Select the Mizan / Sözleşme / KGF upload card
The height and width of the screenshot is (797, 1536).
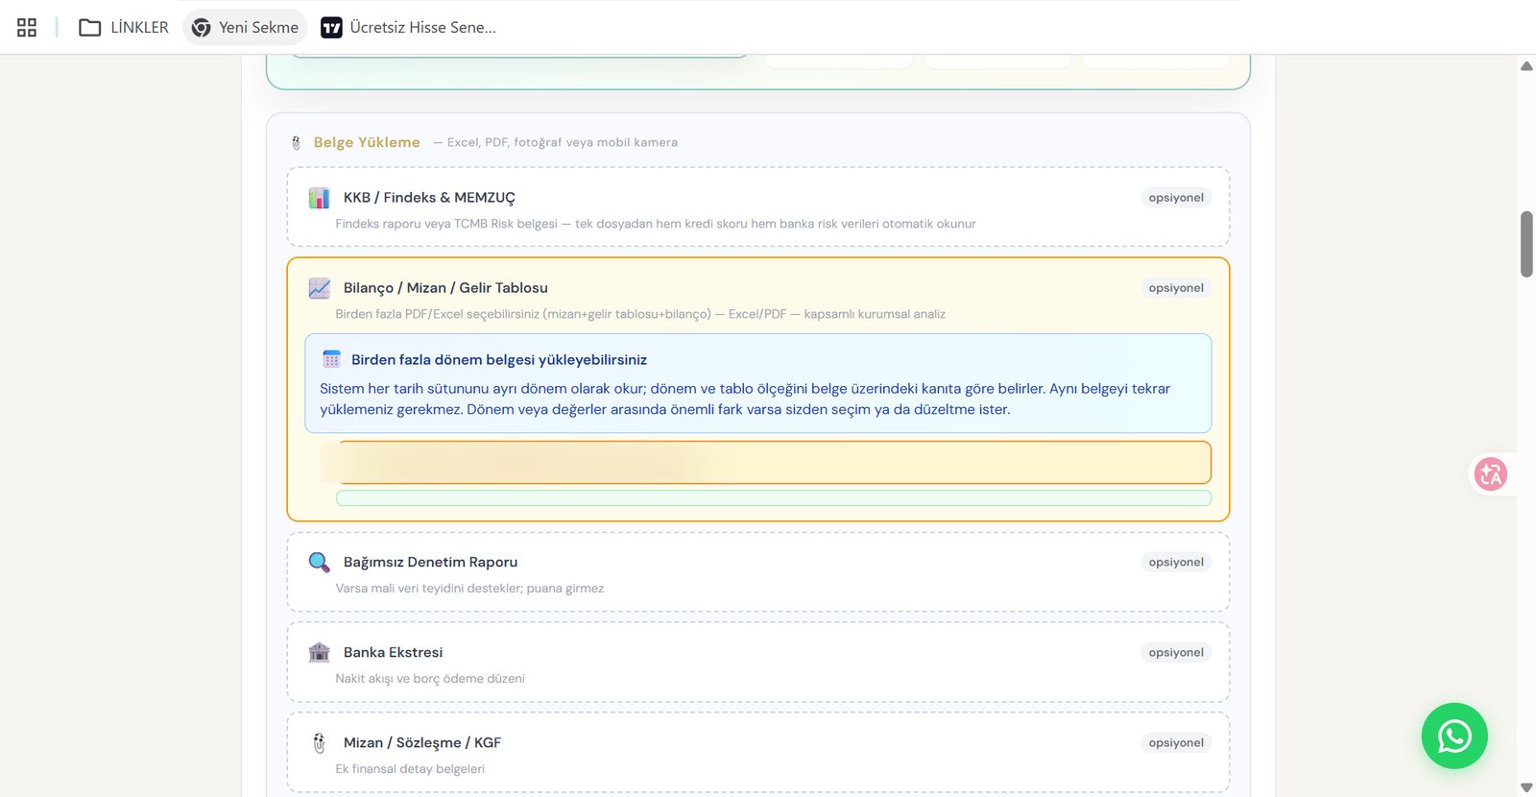point(758,753)
